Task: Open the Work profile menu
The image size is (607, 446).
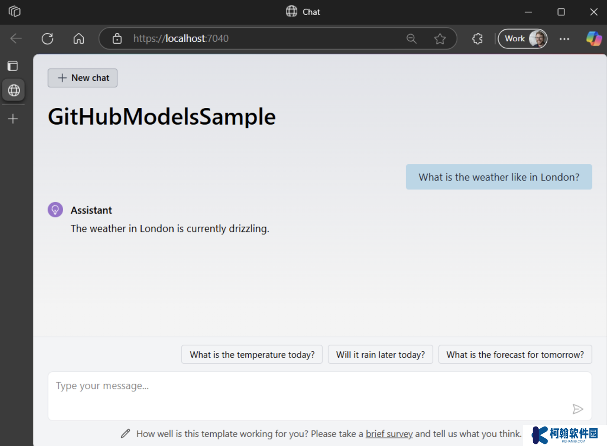Action: point(523,38)
